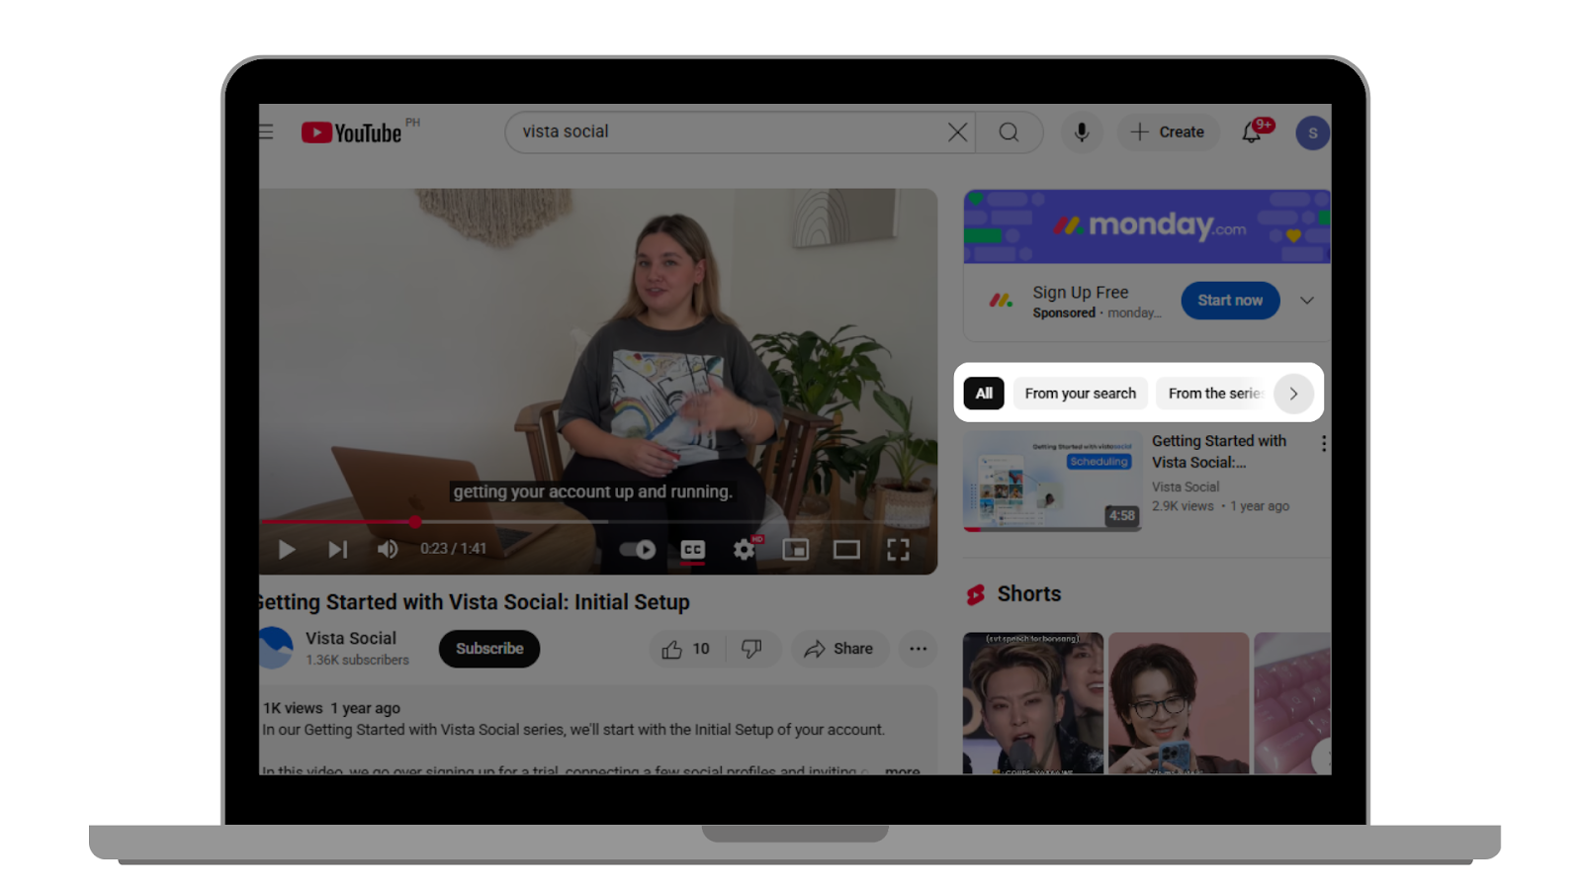
Task: Subscribe to Vista Social
Action: point(489,649)
